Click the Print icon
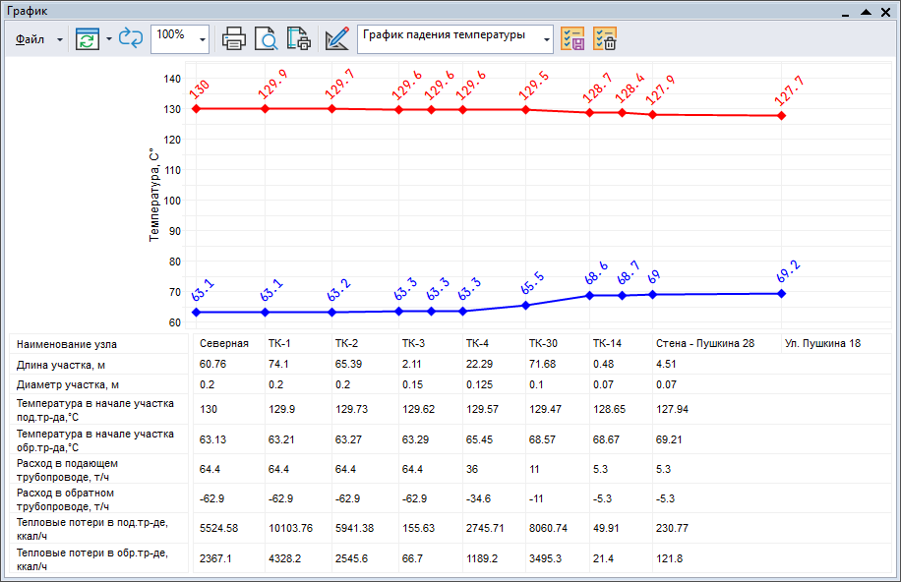The image size is (901, 582). (x=234, y=39)
